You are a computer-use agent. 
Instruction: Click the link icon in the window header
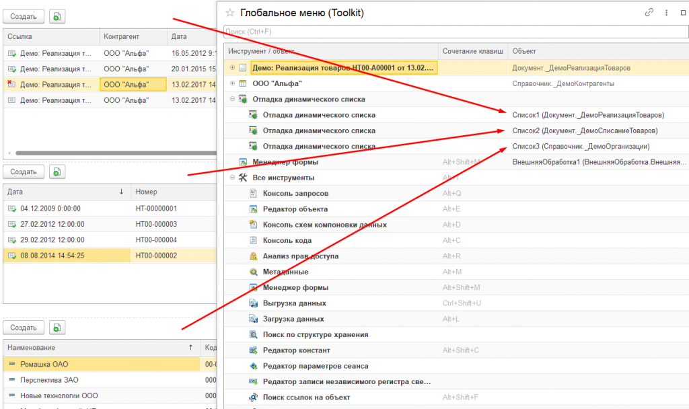(x=649, y=12)
